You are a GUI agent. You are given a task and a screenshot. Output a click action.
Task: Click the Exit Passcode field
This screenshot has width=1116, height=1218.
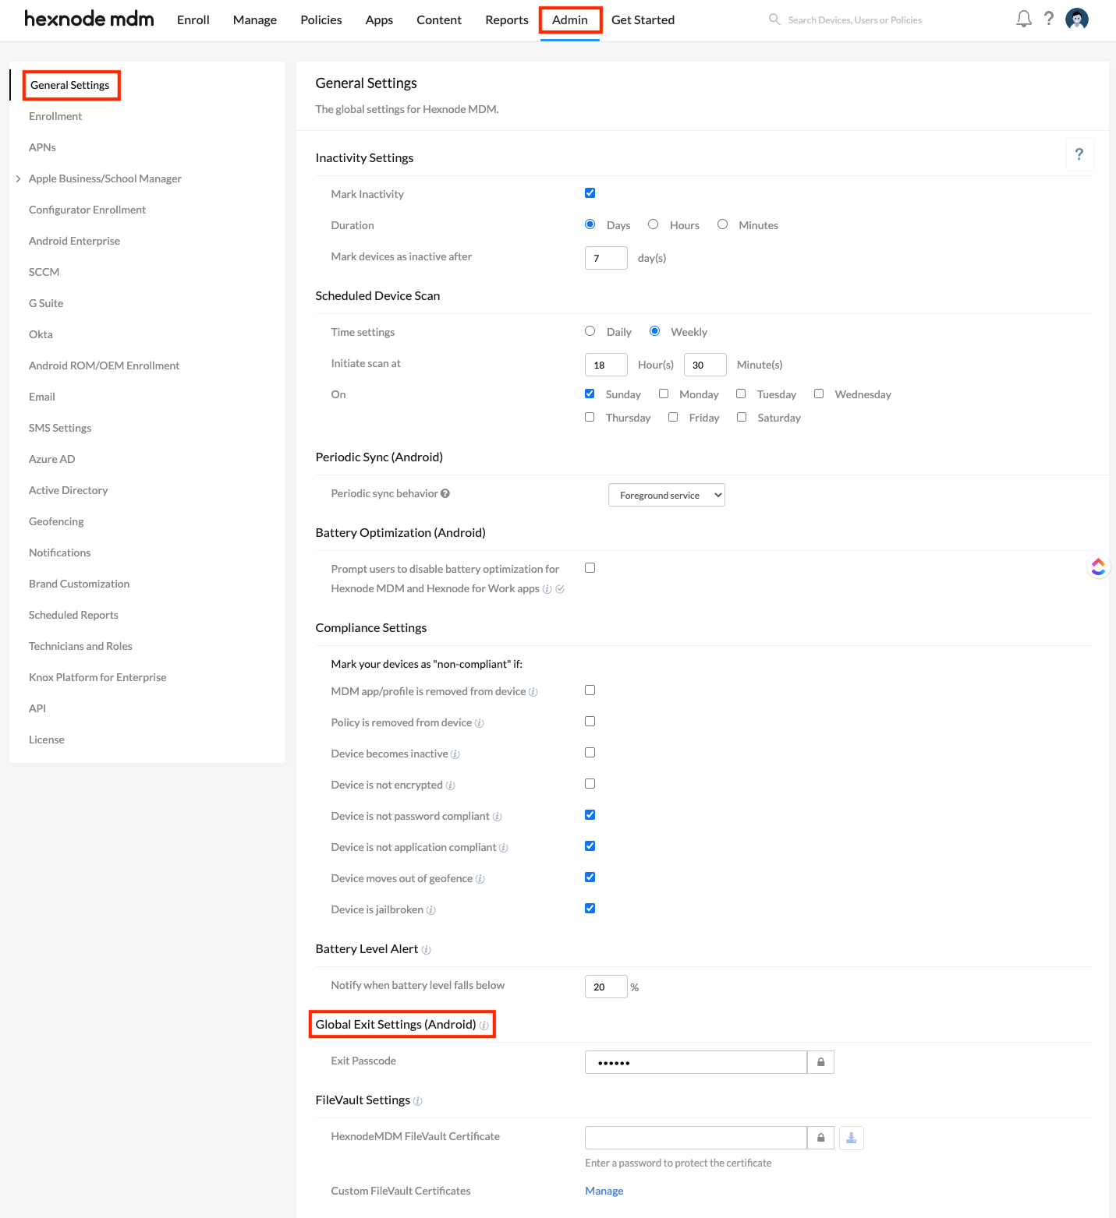tap(696, 1062)
